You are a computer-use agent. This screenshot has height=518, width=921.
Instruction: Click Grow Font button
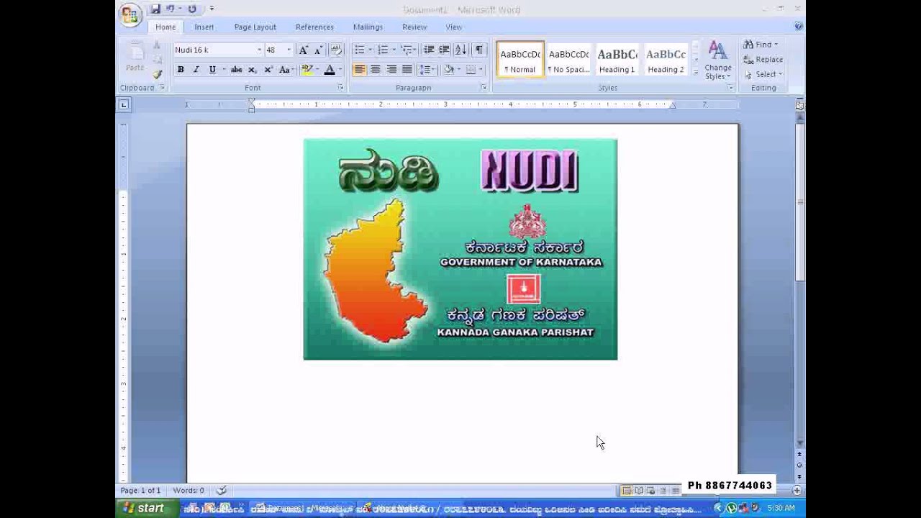coord(303,50)
